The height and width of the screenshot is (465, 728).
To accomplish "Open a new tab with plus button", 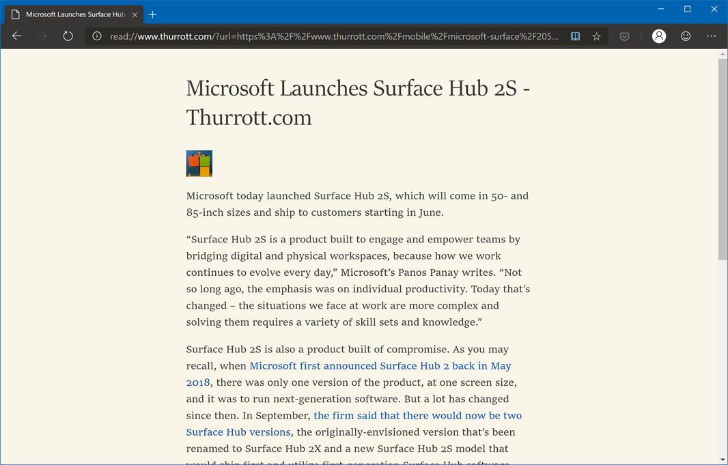I will (x=152, y=14).
